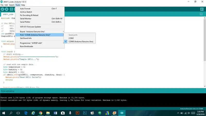Viewport: 206px width, 116px height.
Task: Open the Edit menu
Action: click(6, 5)
